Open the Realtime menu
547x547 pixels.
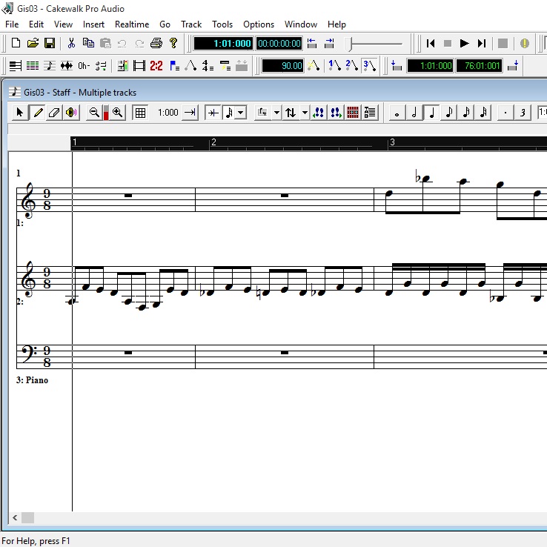(132, 24)
